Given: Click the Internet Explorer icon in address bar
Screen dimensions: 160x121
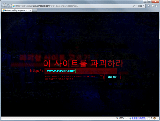Looking at the screenshot, I should [x=14, y=6].
